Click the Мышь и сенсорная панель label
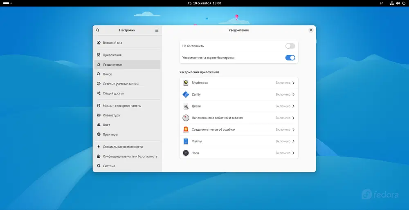 [x=122, y=105]
